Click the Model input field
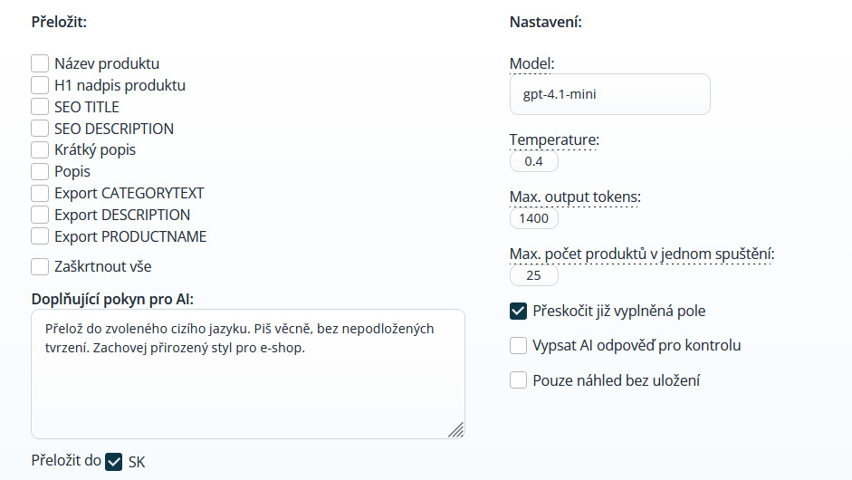 609,94
